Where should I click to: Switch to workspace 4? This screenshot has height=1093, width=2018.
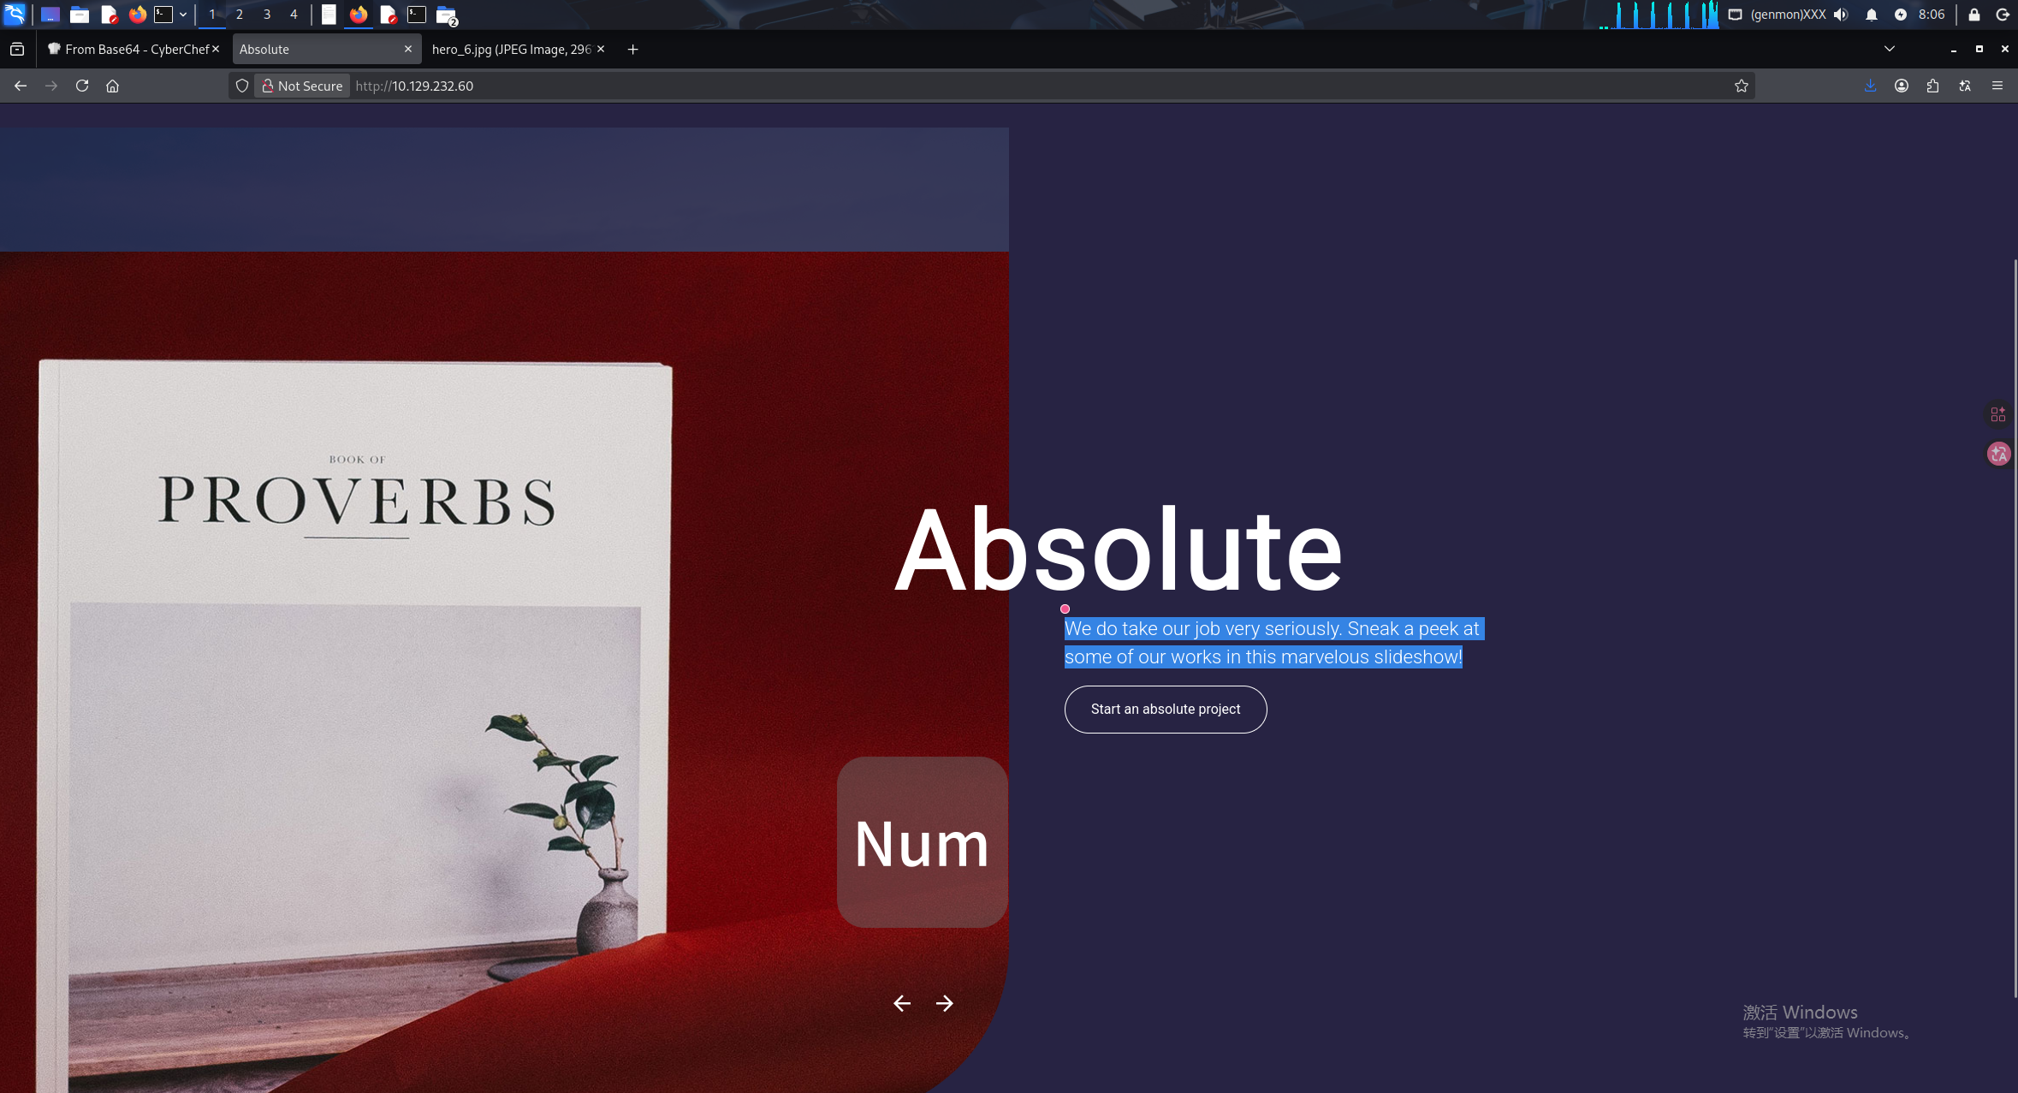pyautogui.click(x=294, y=15)
